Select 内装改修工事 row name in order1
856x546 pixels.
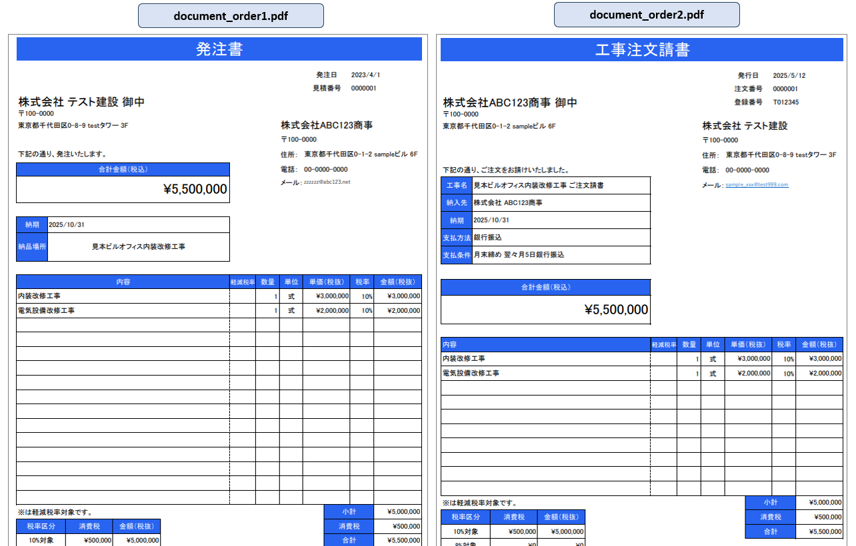[39, 296]
